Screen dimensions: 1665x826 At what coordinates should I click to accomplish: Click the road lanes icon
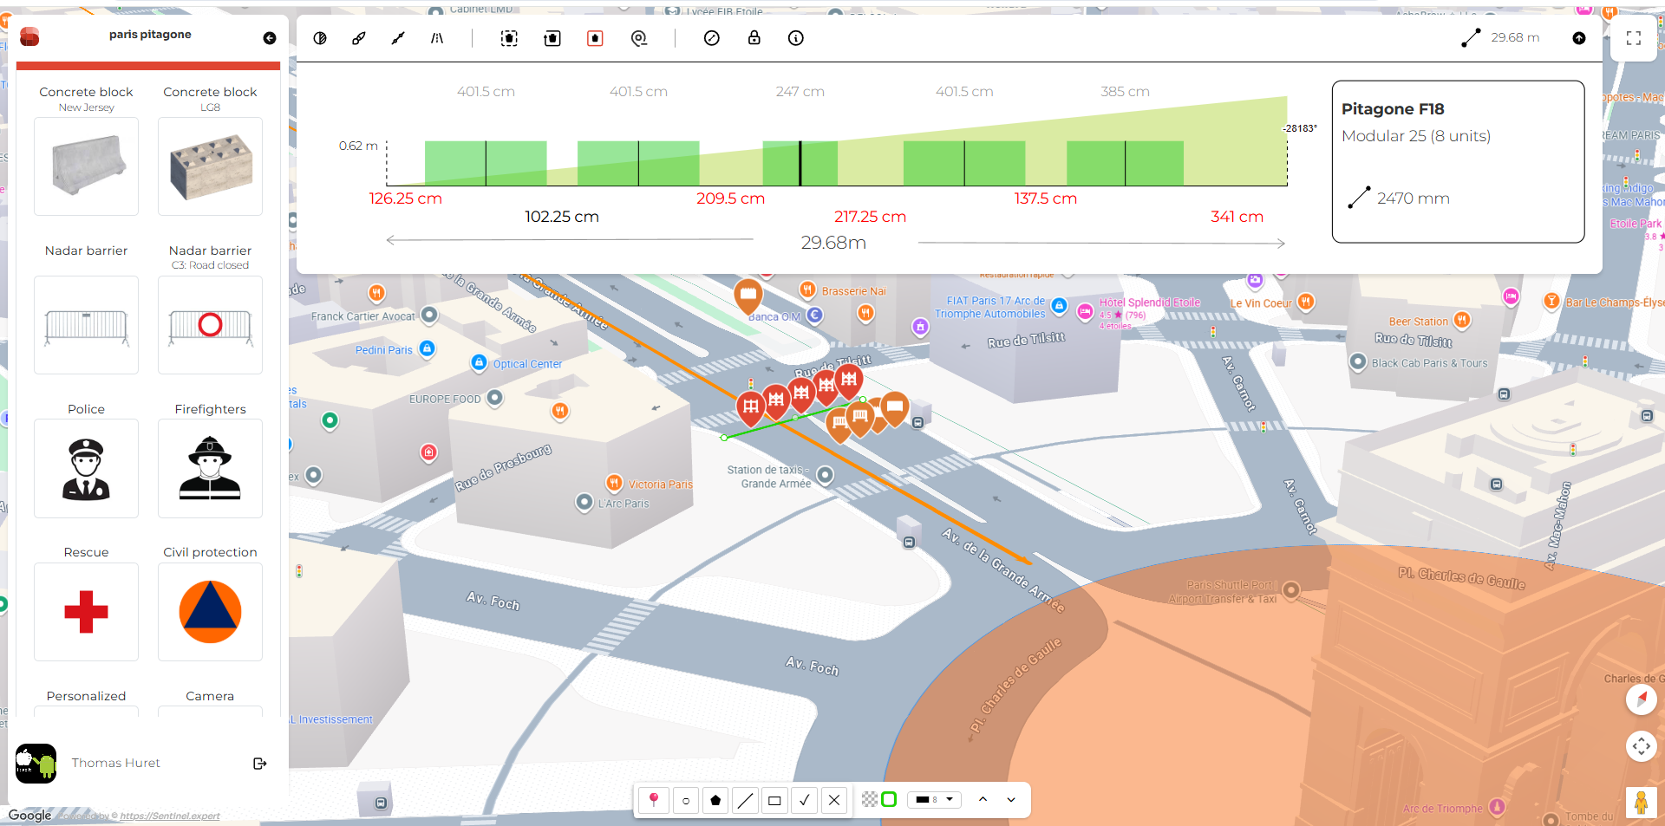[437, 38]
